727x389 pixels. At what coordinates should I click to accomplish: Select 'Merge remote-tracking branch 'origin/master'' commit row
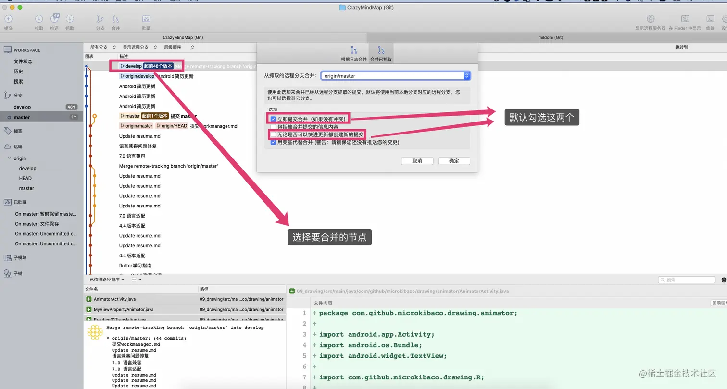tap(169, 166)
